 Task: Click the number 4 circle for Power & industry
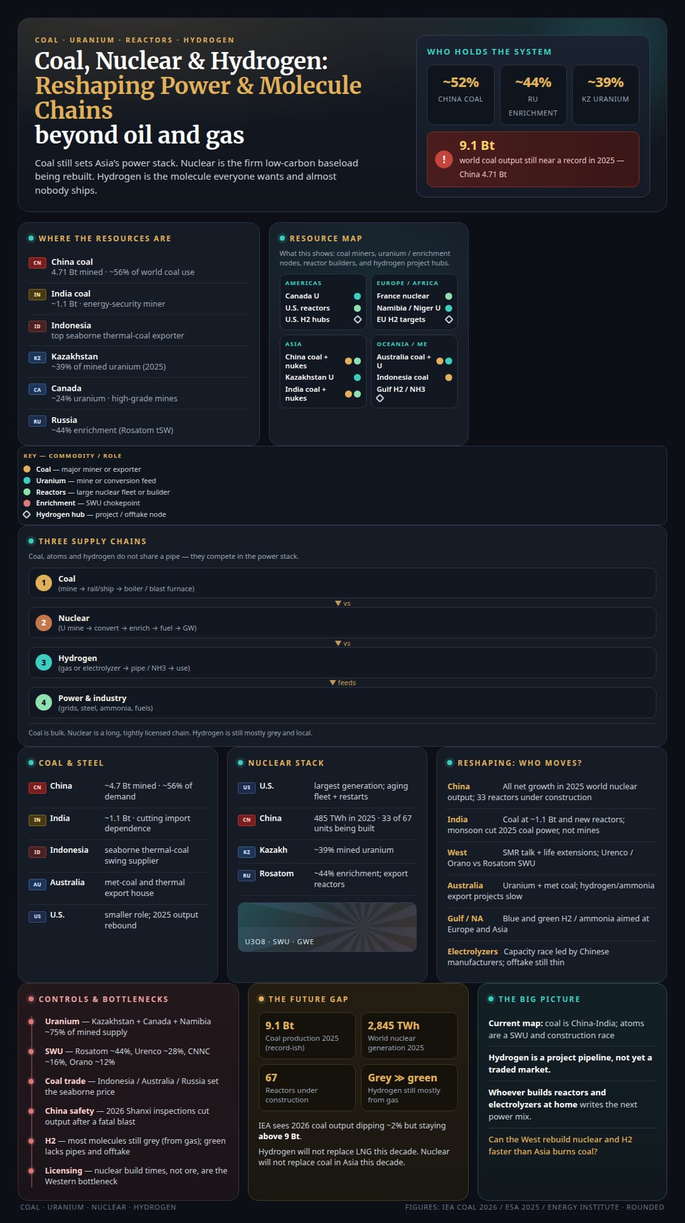44,702
